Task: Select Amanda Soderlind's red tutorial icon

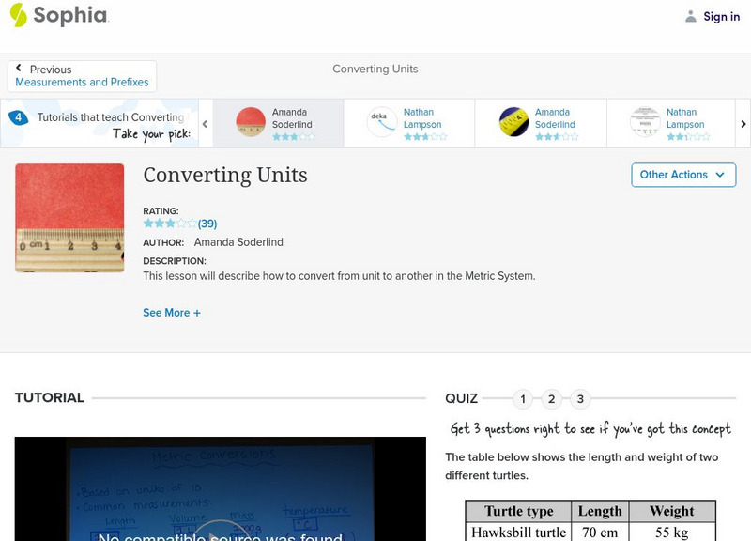Action: point(249,122)
